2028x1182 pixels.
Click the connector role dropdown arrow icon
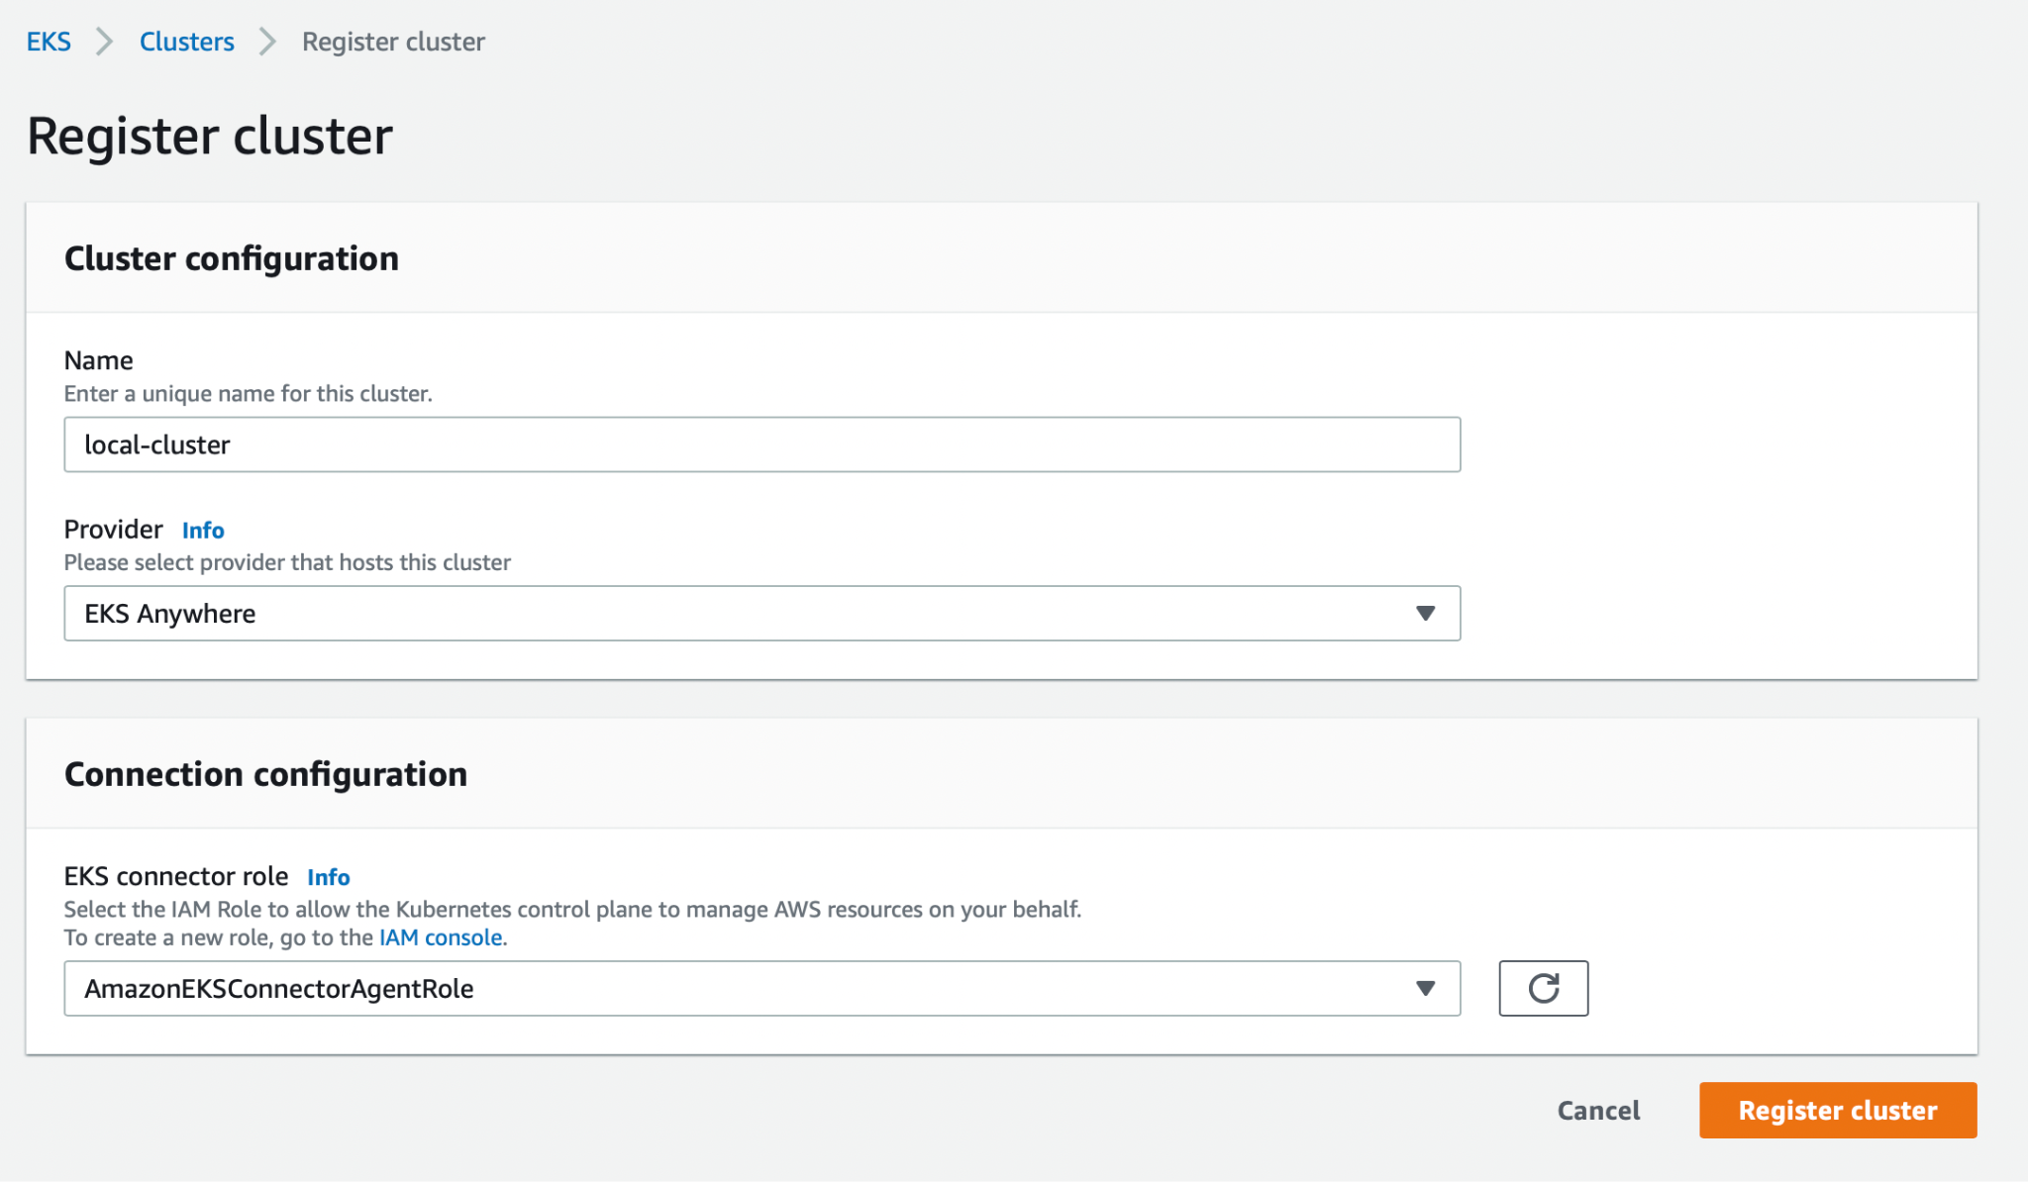pyautogui.click(x=1425, y=988)
